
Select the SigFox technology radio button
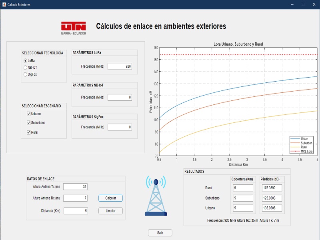(x=25, y=74)
